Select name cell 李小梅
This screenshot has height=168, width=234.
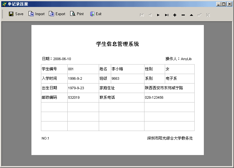click(128, 69)
